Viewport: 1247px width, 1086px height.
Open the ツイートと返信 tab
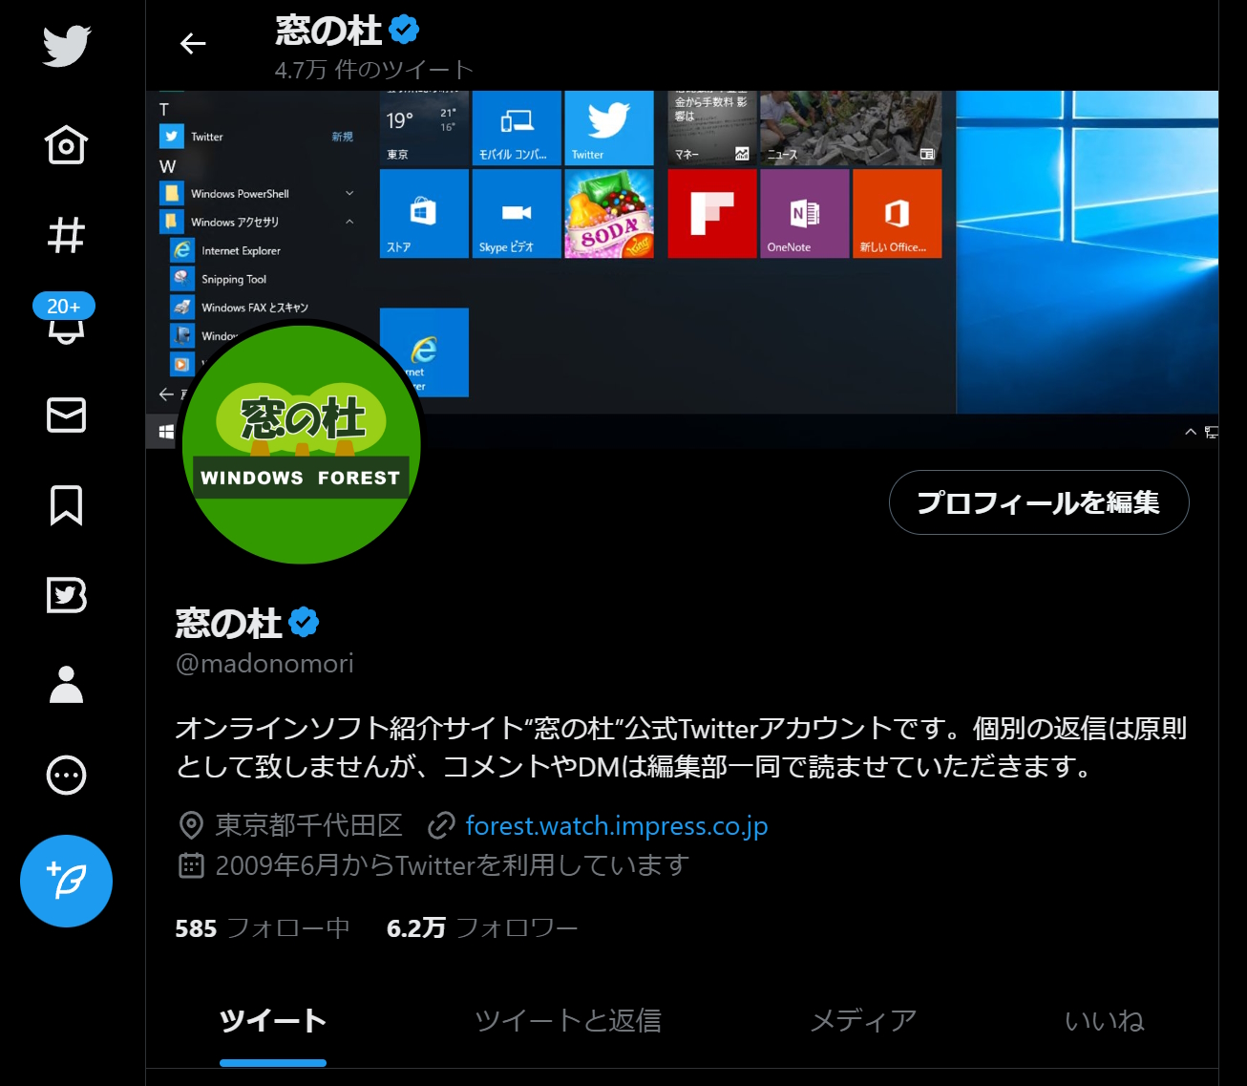[x=568, y=1021]
